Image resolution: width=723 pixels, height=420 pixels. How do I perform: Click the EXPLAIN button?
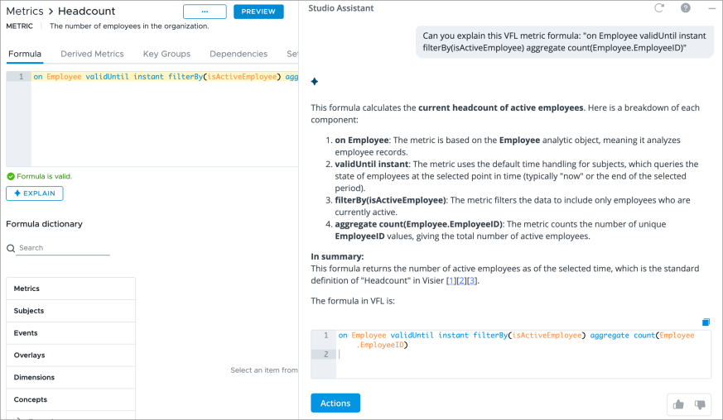pyautogui.click(x=34, y=193)
